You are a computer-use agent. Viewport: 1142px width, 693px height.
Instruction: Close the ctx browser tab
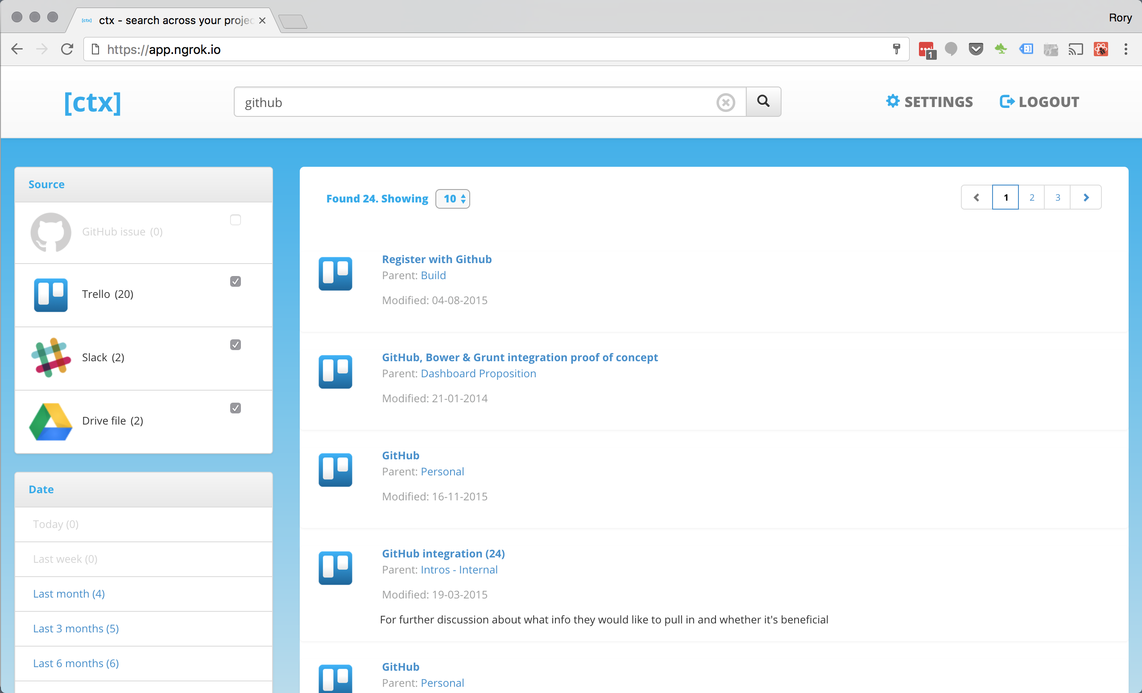point(262,21)
